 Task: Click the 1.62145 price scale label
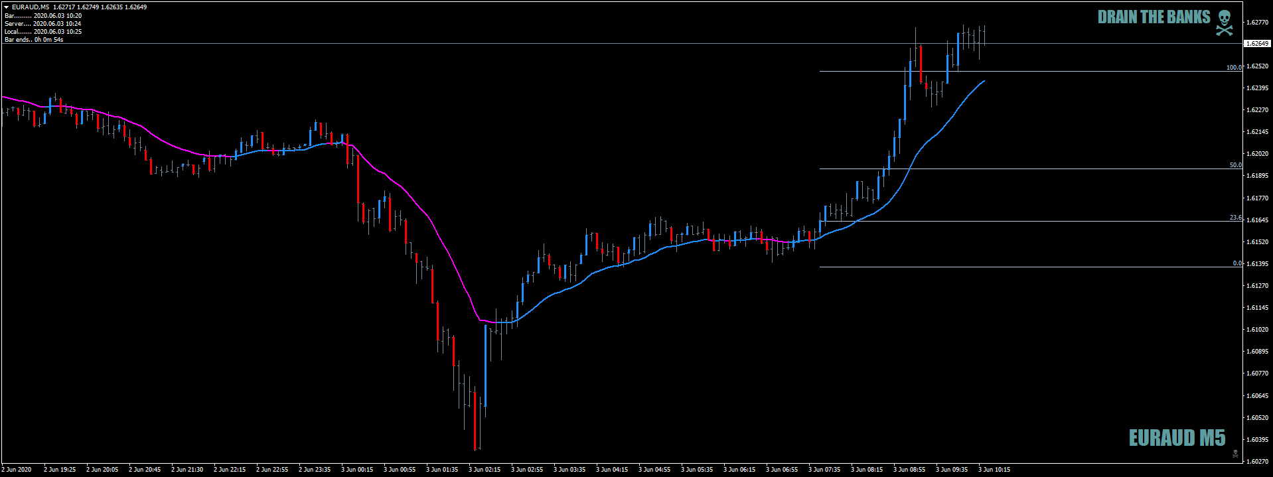pos(1257,132)
